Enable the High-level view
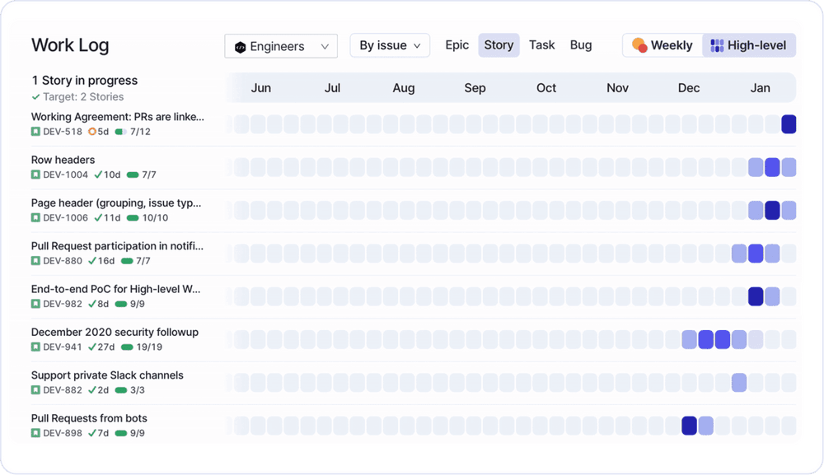The width and height of the screenshot is (824, 475). [x=748, y=44]
